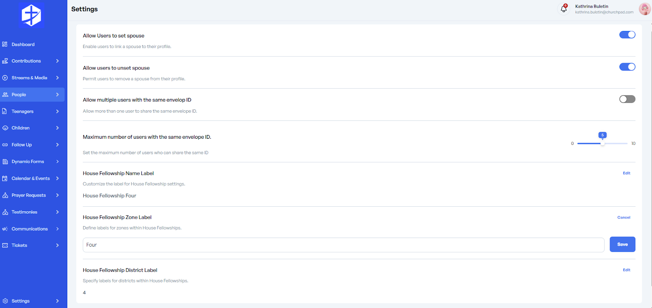Click the ChurchPad logo icon

[31, 15]
